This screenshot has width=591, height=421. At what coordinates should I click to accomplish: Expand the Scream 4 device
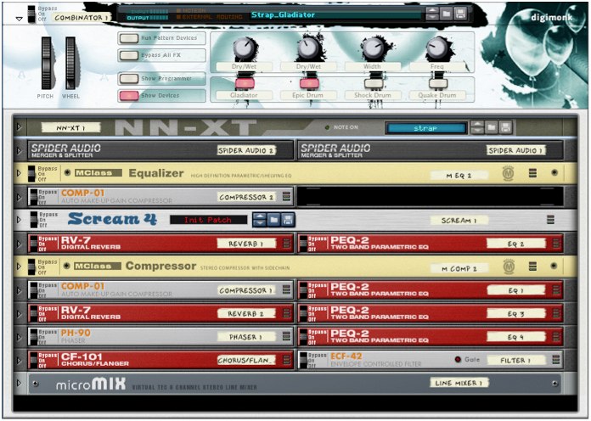(x=19, y=220)
